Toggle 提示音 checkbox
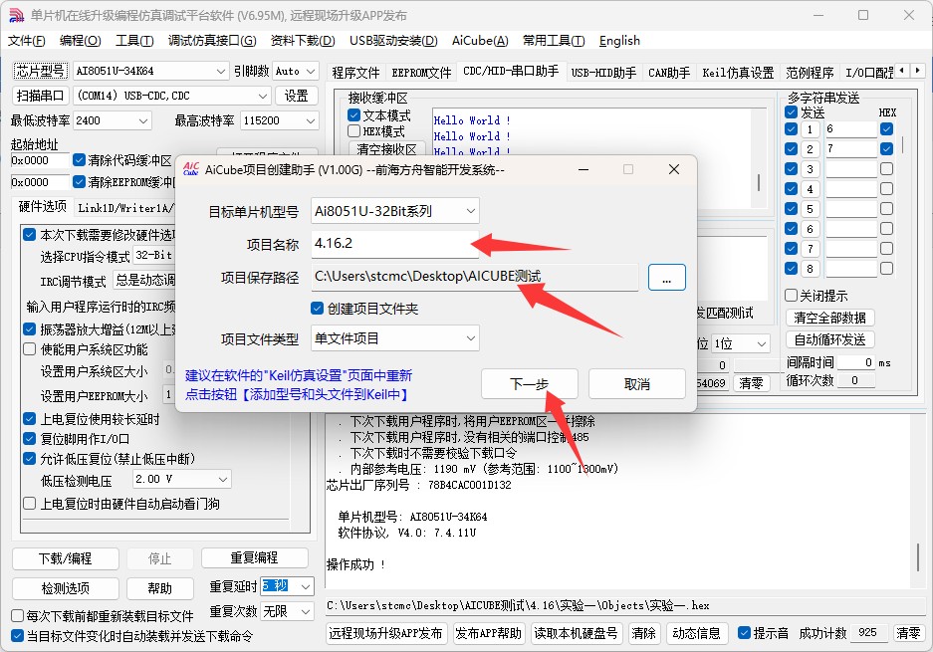 (744, 633)
